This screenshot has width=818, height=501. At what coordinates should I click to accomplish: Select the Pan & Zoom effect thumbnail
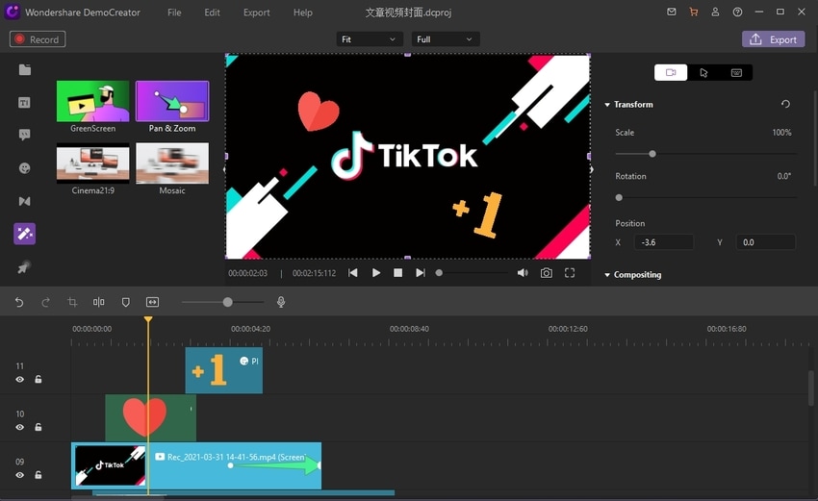[x=172, y=101]
